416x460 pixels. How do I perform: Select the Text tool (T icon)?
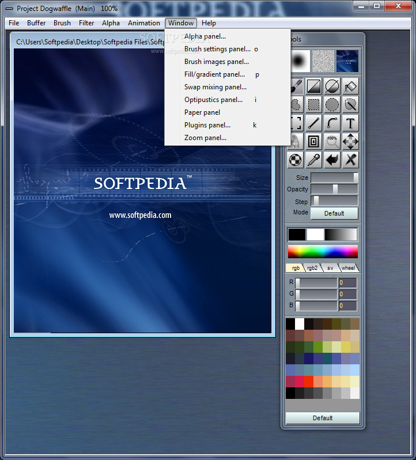[350, 123]
